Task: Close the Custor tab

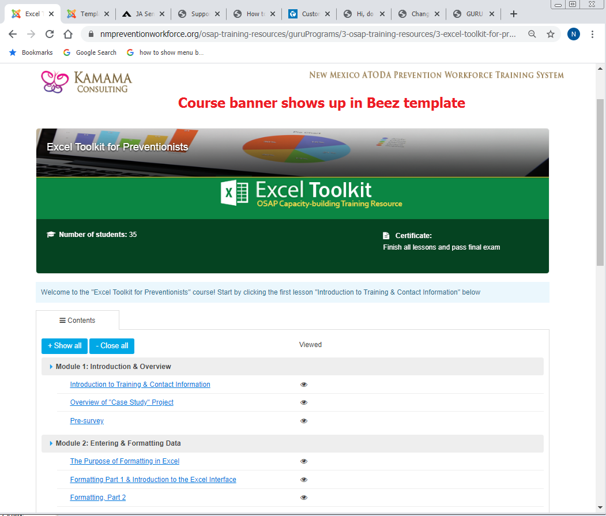Action: [x=328, y=14]
